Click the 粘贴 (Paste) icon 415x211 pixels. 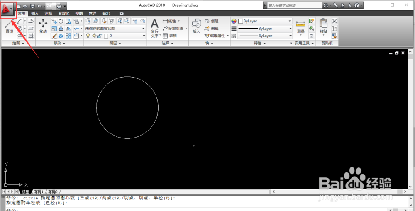click(x=323, y=27)
